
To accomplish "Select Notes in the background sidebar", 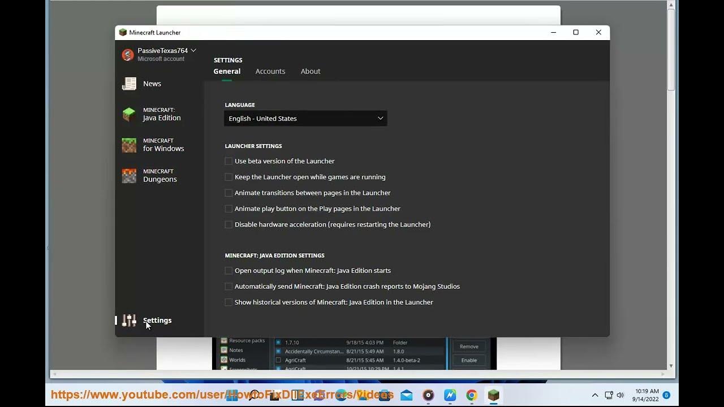I will tap(232, 350).
